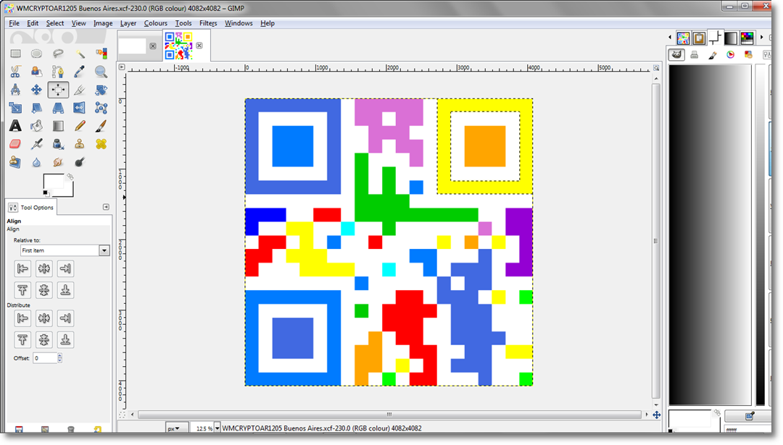Click the canvas navigation cross icon

657,415
